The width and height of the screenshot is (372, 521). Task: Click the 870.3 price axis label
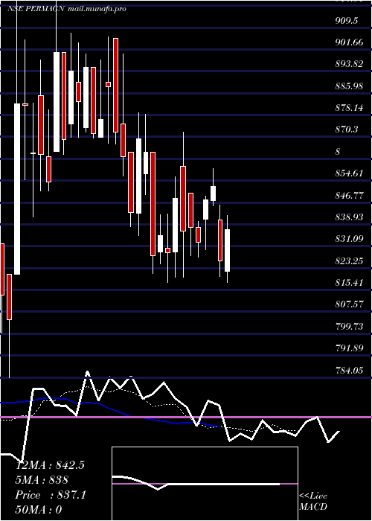[347, 130]
